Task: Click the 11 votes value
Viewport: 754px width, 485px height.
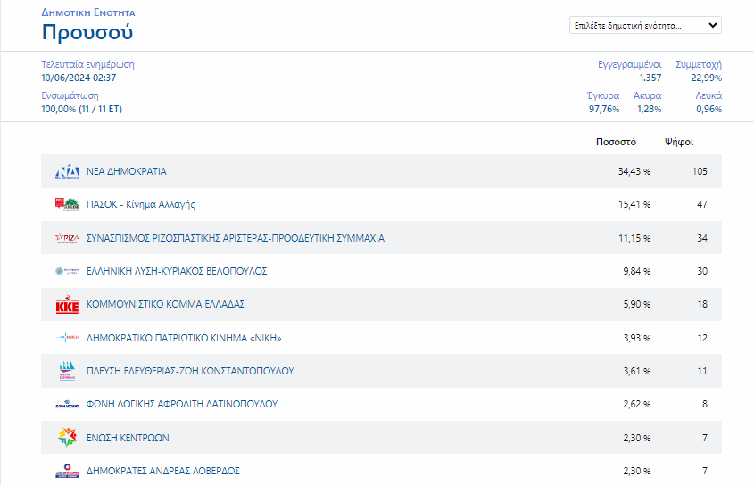Action: pyautogui.click(x=702, y=371)
